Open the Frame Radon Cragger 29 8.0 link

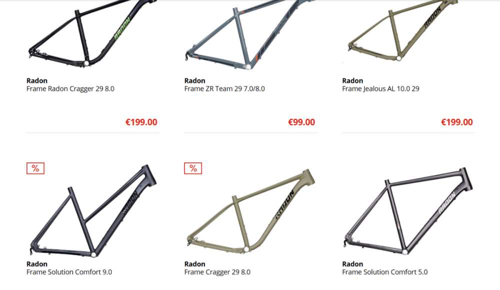tap(70, 88)
